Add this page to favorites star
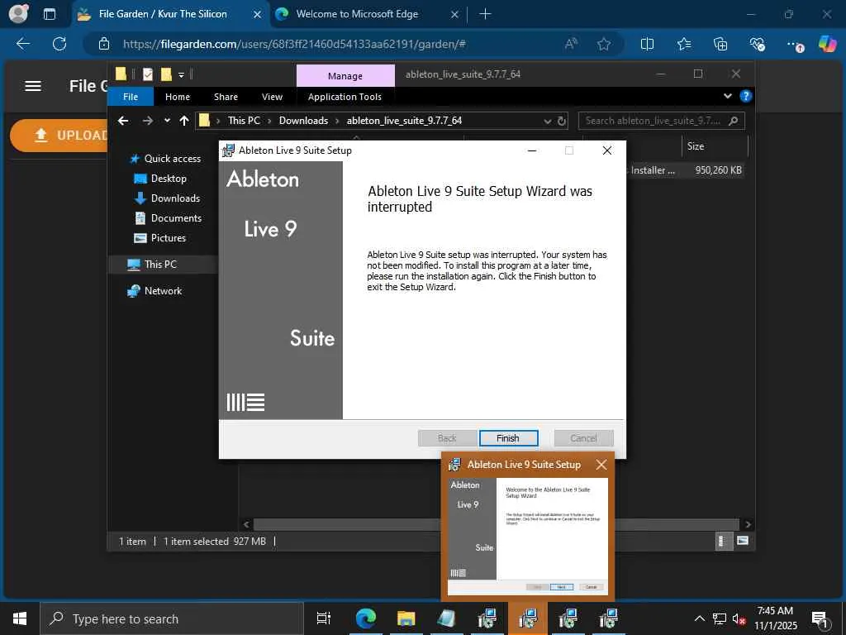Image resolution: width=846 pixels, height=635 pixels. tap(604, 44)
